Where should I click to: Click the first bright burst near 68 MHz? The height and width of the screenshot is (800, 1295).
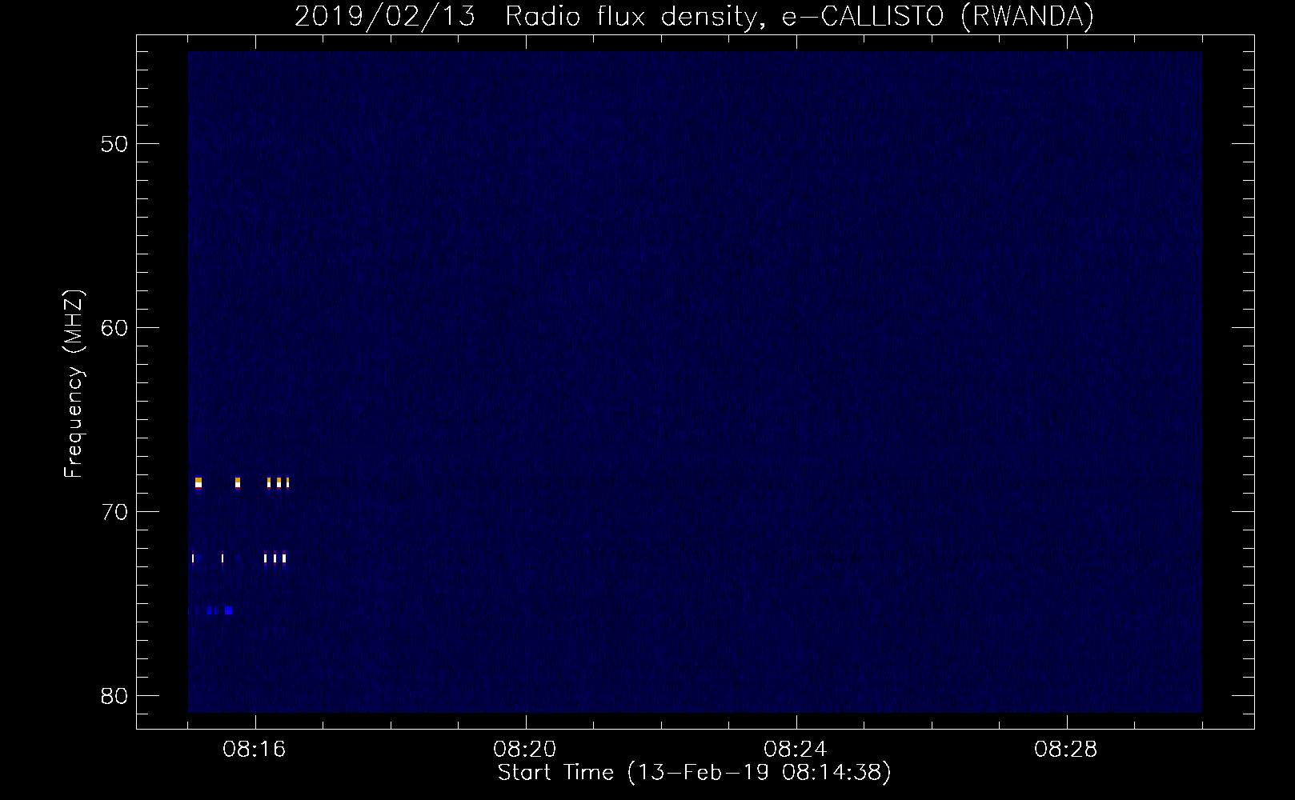pyautogui.click(x=198, y=482)
